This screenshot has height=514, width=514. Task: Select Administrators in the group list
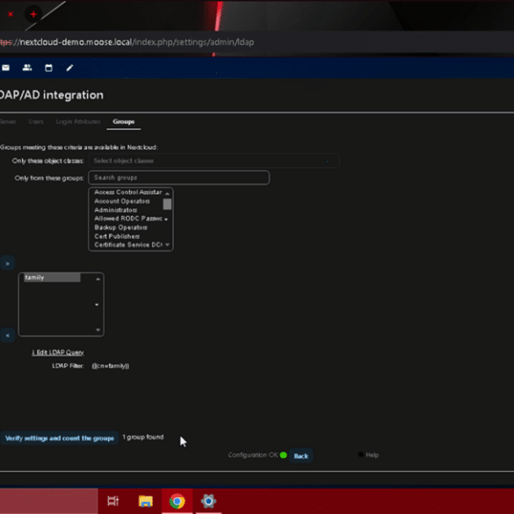pos(116,210)
